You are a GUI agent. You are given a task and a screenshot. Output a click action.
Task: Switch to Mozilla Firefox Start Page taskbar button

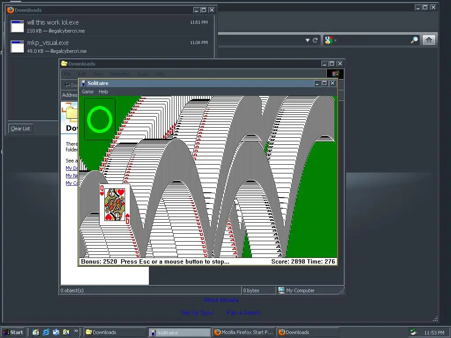click(244, 332)
